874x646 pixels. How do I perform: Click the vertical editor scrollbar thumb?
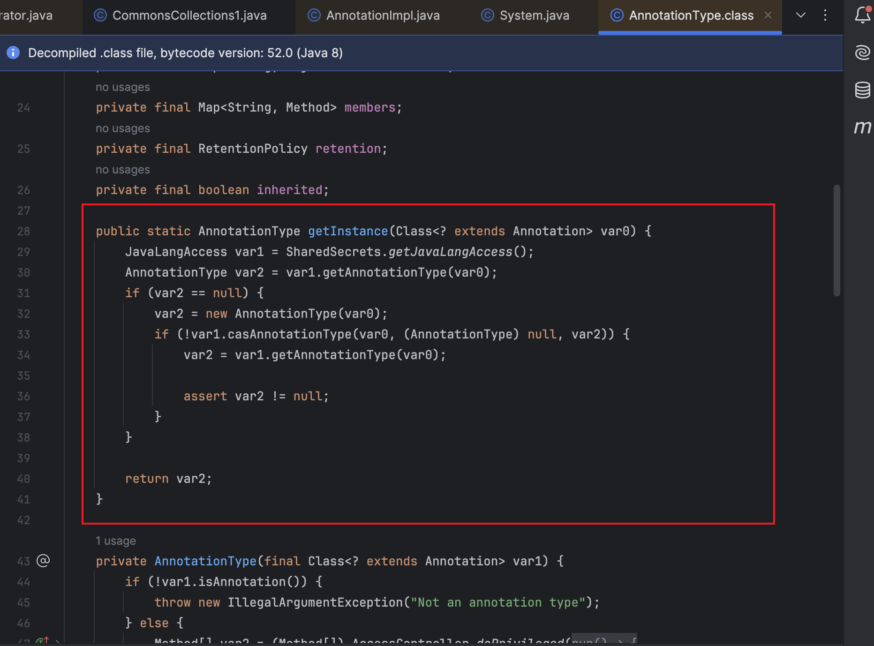coord(836,240)
